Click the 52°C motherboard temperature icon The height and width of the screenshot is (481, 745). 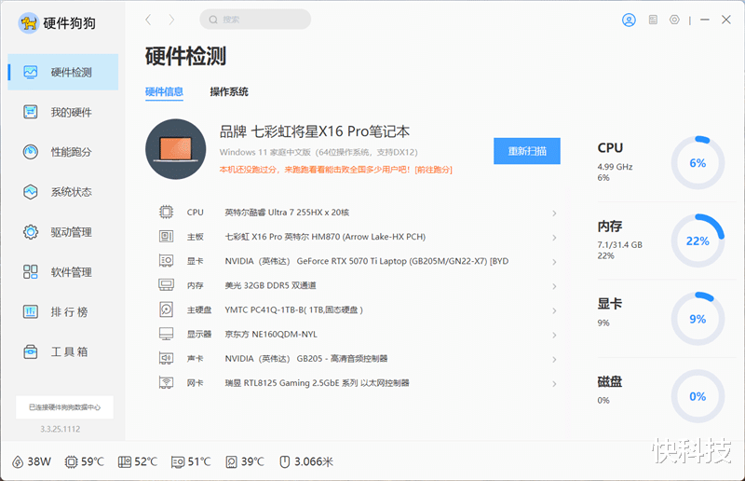[125, 462]
